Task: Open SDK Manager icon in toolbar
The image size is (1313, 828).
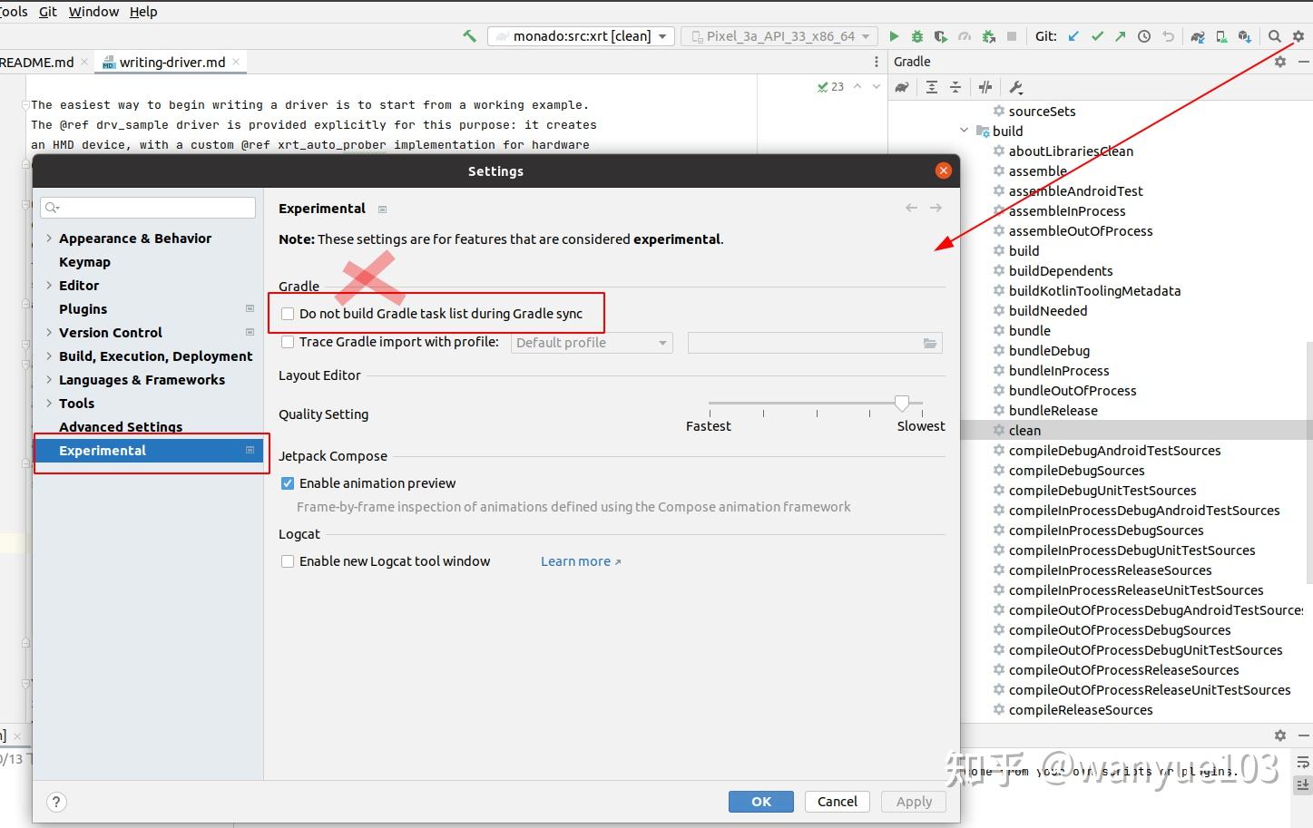Action: 1245,36
